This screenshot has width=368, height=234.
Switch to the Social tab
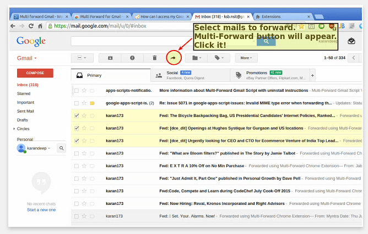(x=191, y=75)
